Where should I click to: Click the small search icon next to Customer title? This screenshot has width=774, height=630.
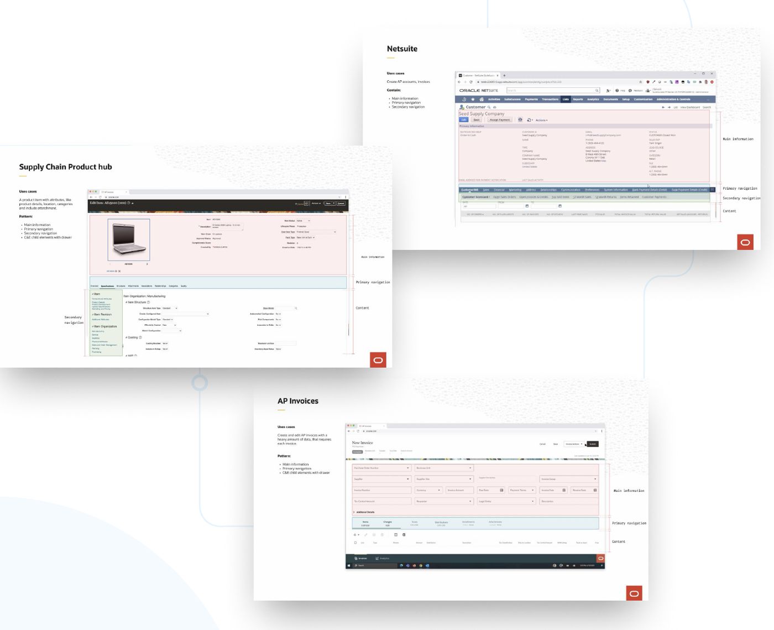(489, 107)
